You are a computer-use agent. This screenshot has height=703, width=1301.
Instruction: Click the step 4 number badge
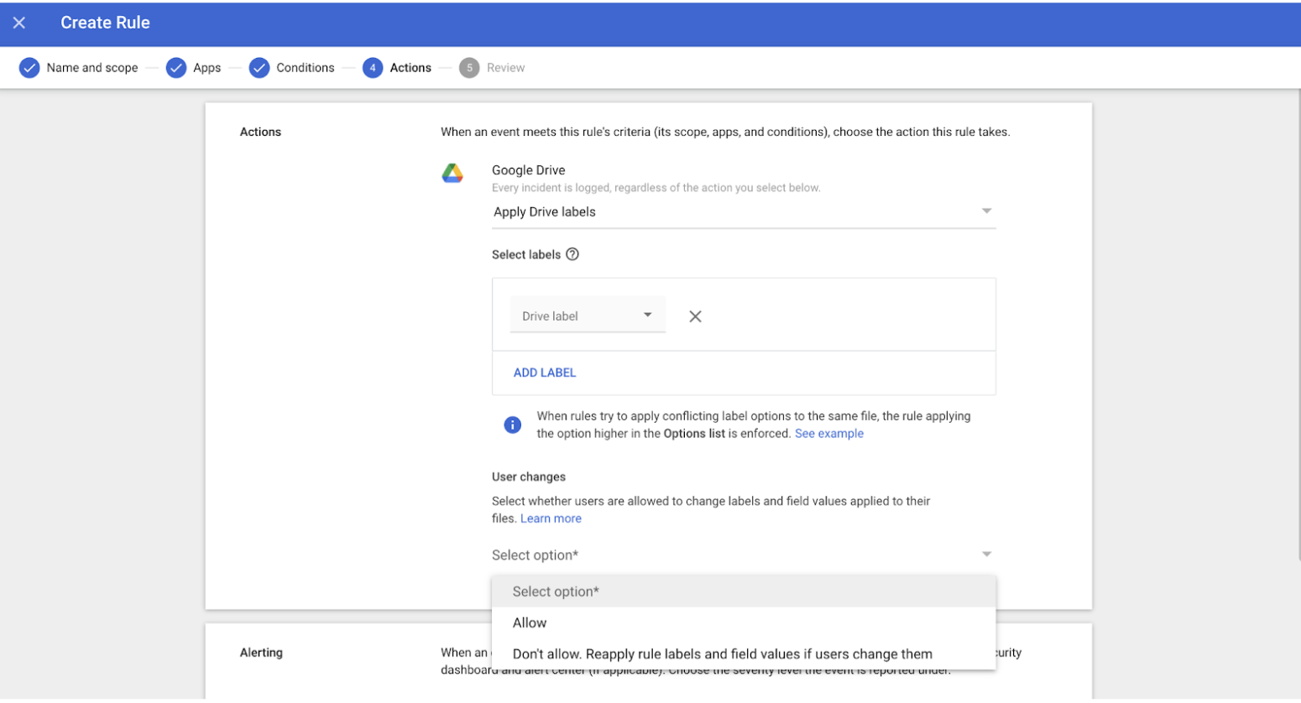373,68
